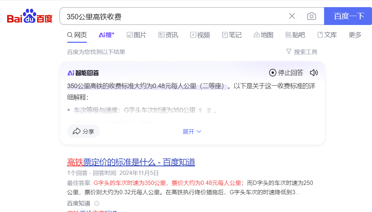Open the Ai搜+ tab
372x212 pixels.
click(106, 35)
